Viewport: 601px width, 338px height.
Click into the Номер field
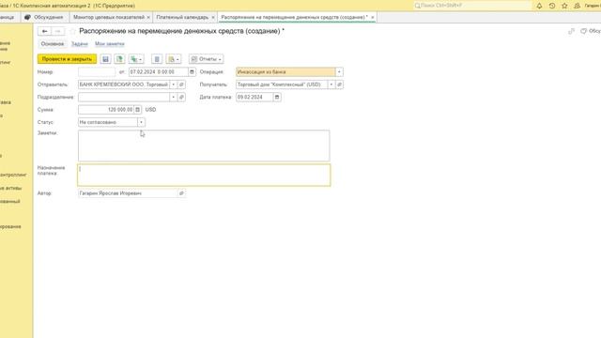pyautogui.click(x=97, y=71)
